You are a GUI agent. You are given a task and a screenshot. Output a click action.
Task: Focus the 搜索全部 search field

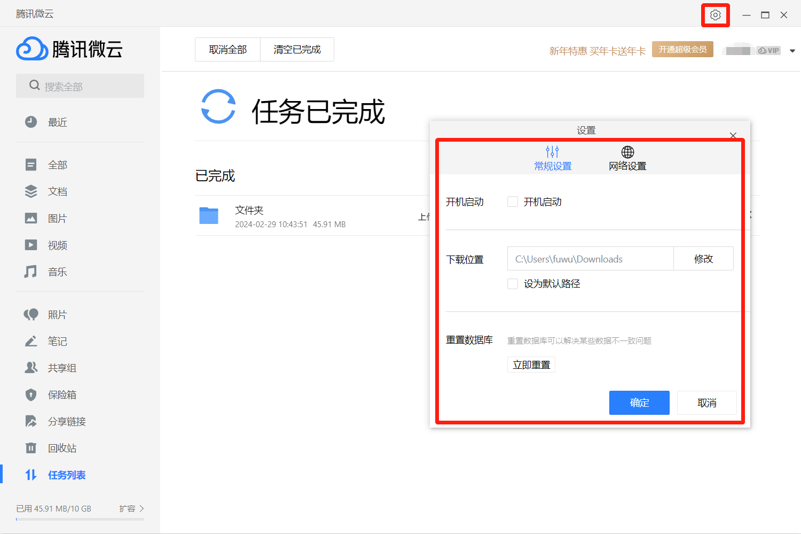(x=80, y=86)
